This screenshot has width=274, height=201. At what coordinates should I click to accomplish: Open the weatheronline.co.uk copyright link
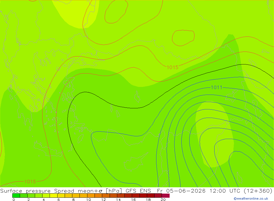coord(251,199)
